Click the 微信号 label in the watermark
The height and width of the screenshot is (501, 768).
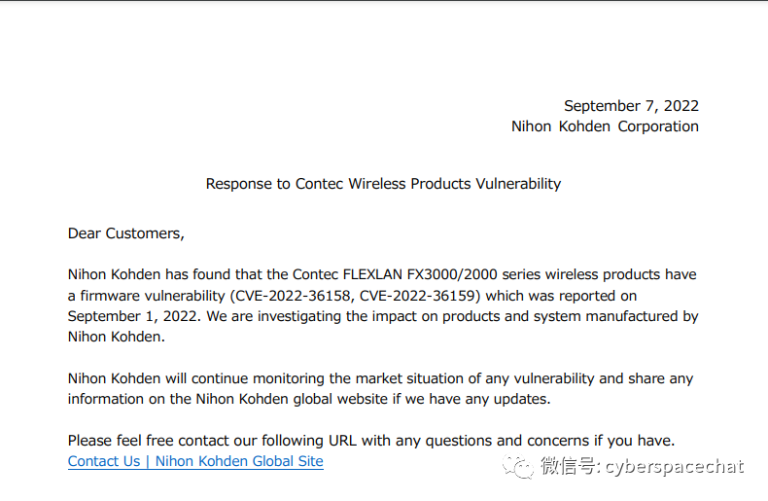[567, 466]
